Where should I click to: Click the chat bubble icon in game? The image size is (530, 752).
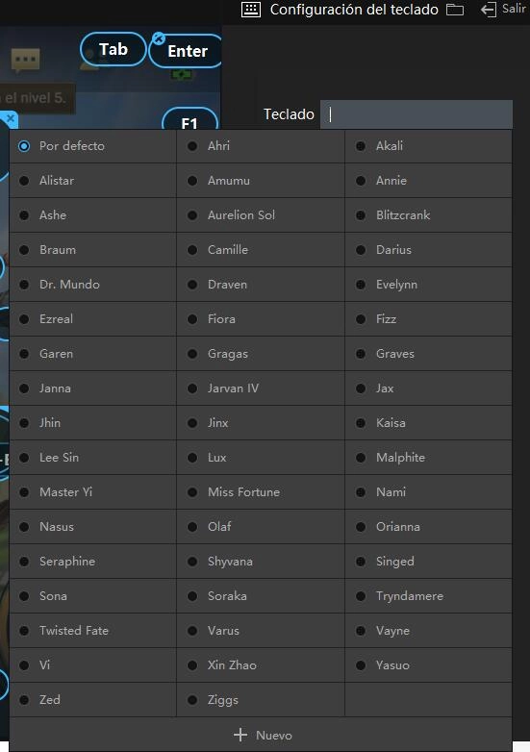point(25,60)
